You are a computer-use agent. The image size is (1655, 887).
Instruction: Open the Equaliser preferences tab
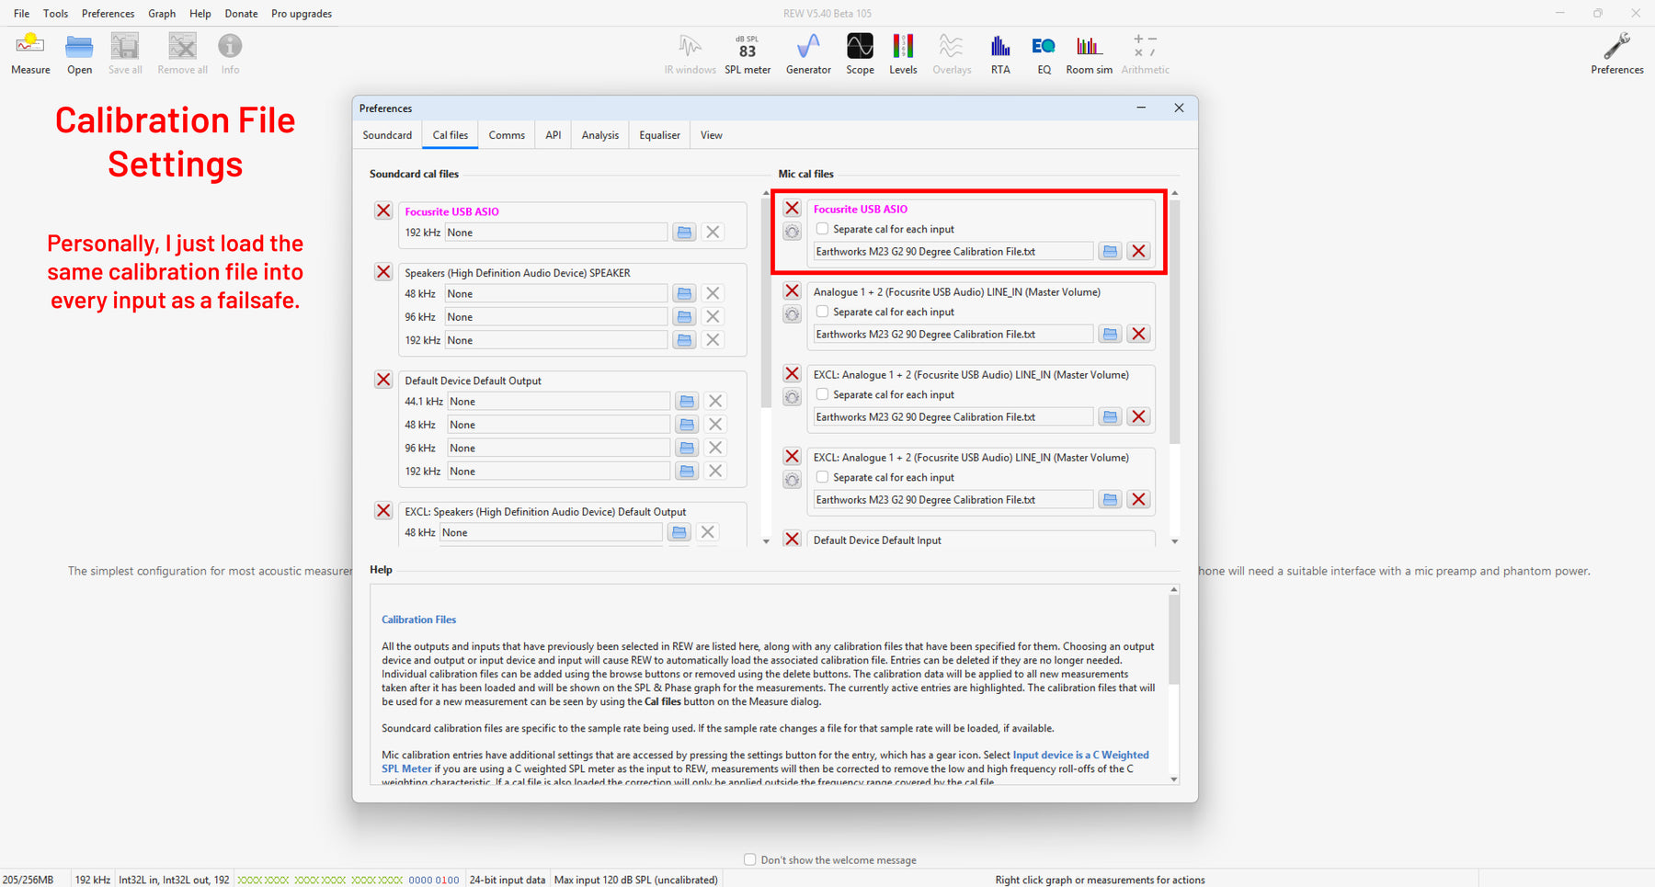point(659,135)
